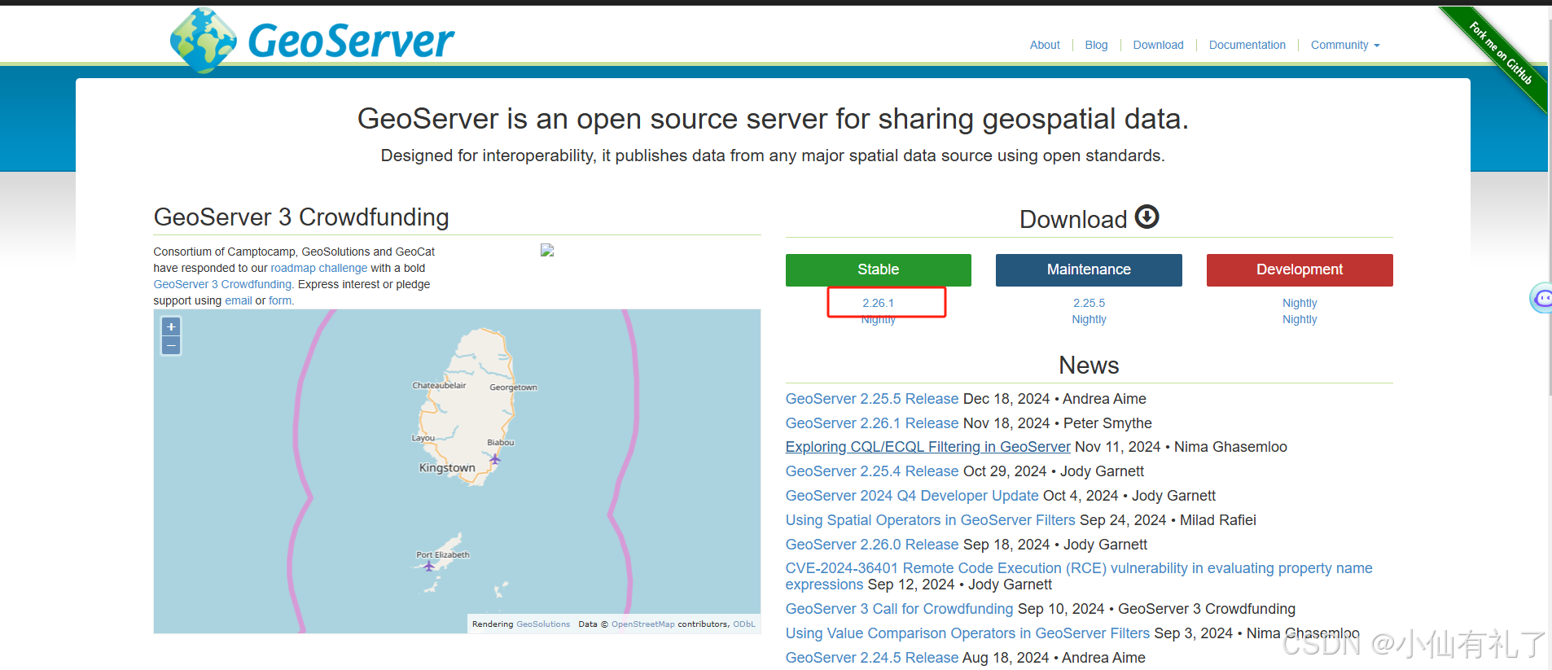Open the Blog menu item
The image size is (1552, 670).
pos(1096,45)
